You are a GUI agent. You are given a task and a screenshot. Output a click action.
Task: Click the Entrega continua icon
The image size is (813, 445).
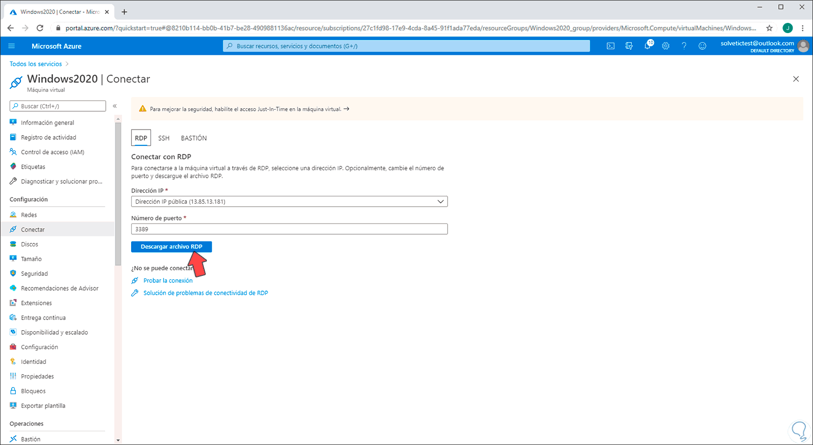coord(13,318)
